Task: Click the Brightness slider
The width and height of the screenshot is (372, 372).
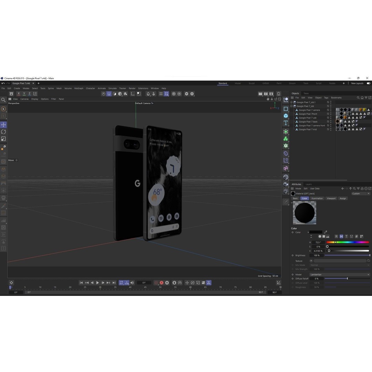Action: (347, 255)
